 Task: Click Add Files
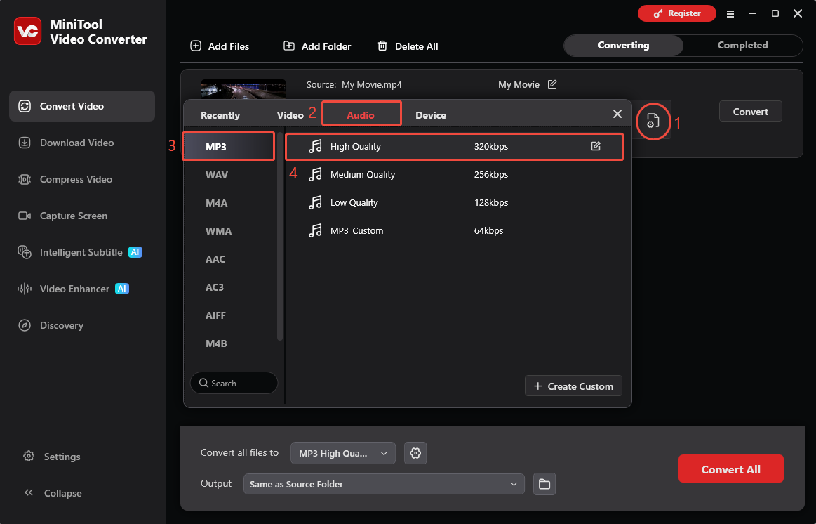(220, 46)
